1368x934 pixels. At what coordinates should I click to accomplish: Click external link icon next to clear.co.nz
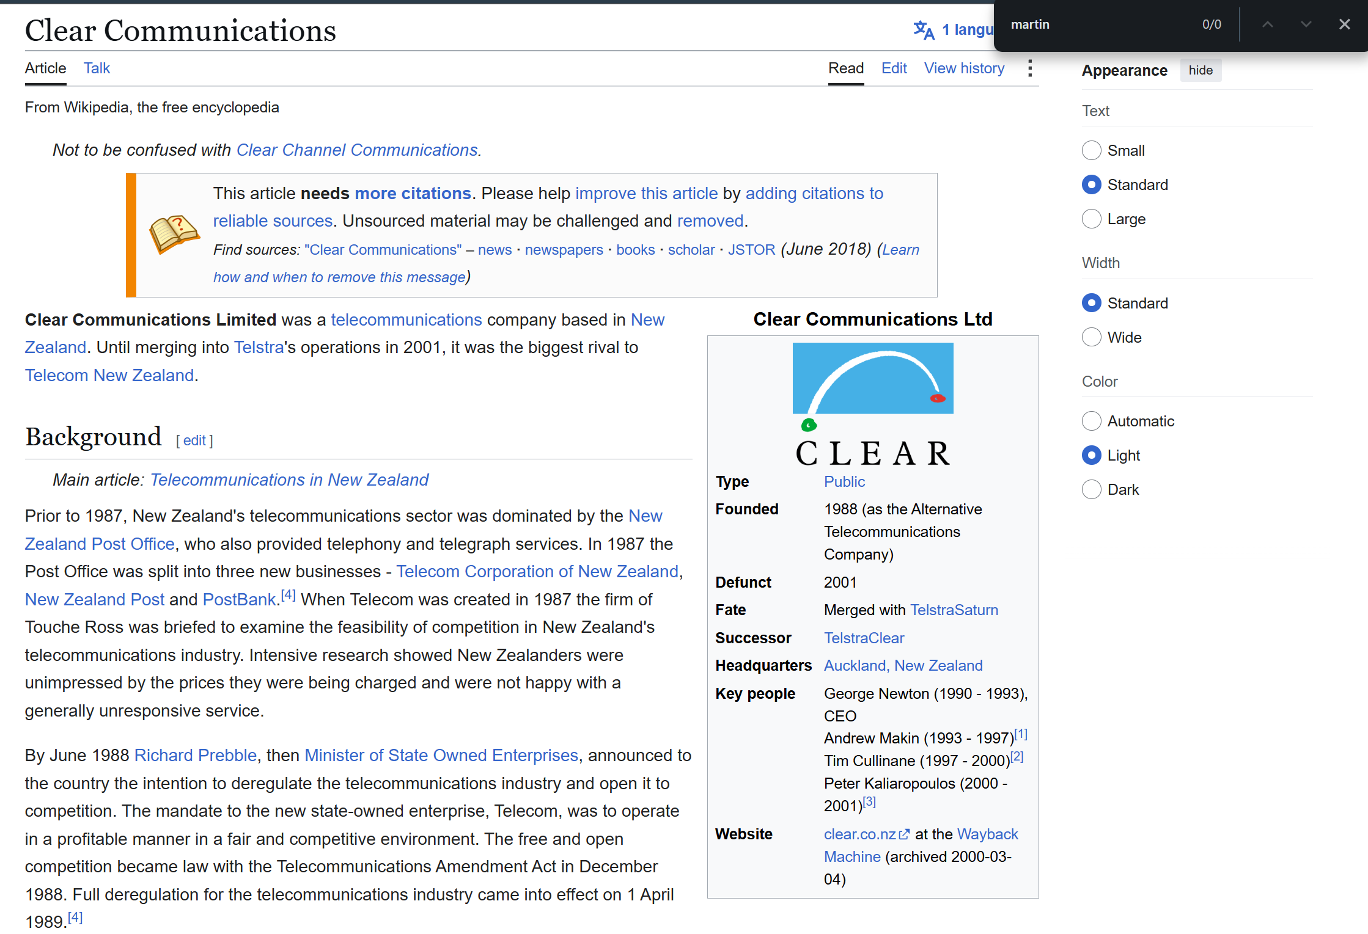point(904,834)
